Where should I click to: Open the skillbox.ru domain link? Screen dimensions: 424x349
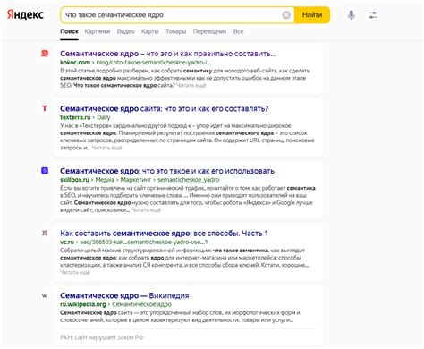coord(74,180)
